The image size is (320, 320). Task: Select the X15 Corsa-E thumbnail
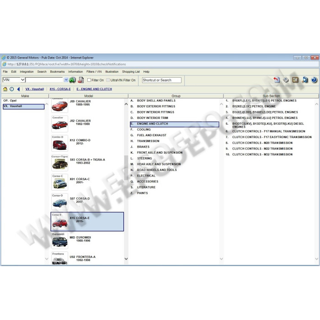pos(59,221)
